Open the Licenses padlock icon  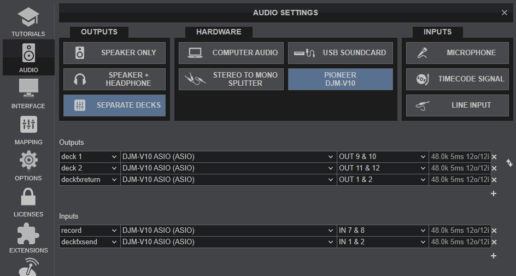(x=28, y=197)
